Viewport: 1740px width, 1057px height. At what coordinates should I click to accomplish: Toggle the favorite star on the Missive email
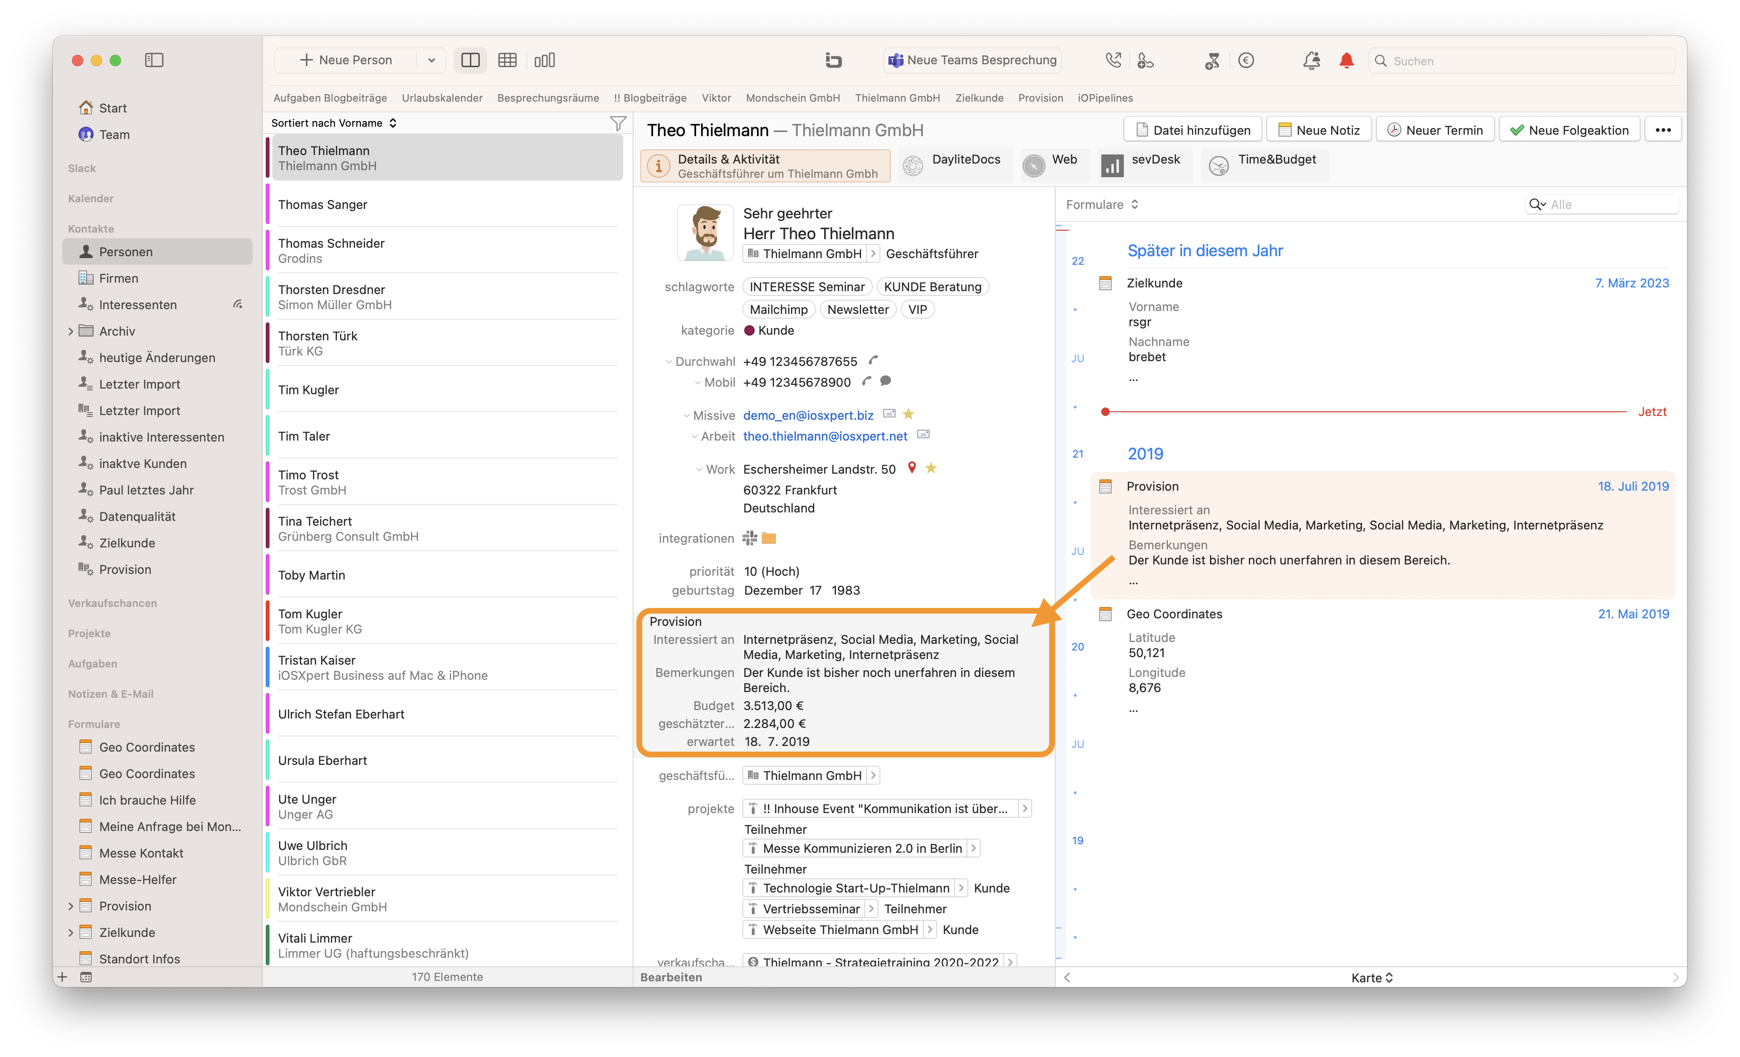[908, 414]
